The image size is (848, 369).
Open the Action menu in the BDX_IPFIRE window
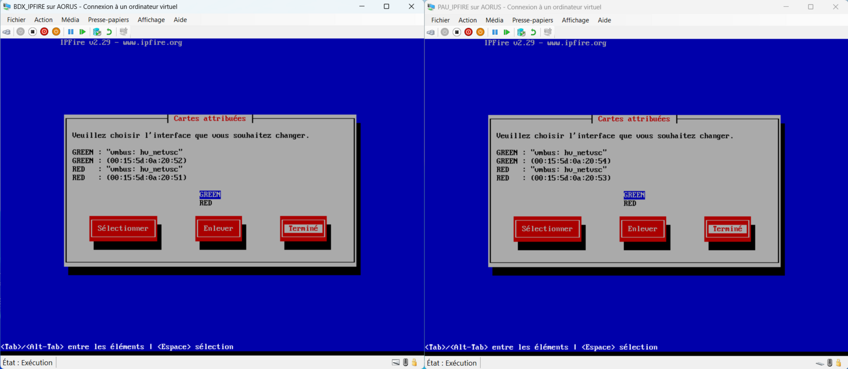[x=43, y=20]
